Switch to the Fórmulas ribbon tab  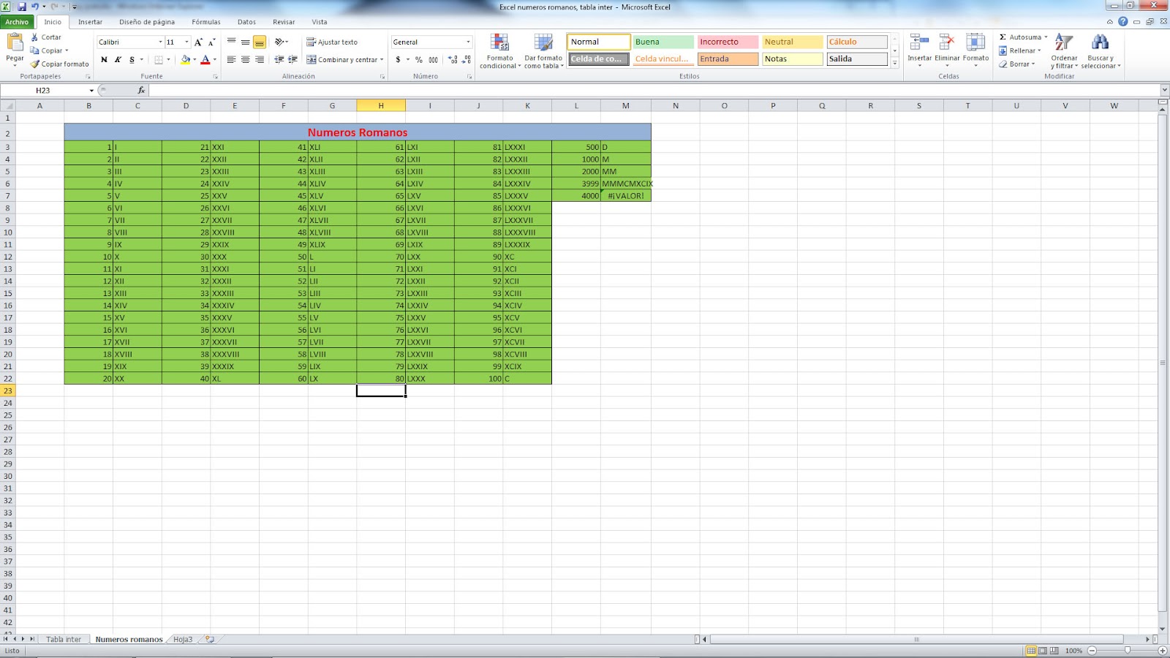(206, 22)
